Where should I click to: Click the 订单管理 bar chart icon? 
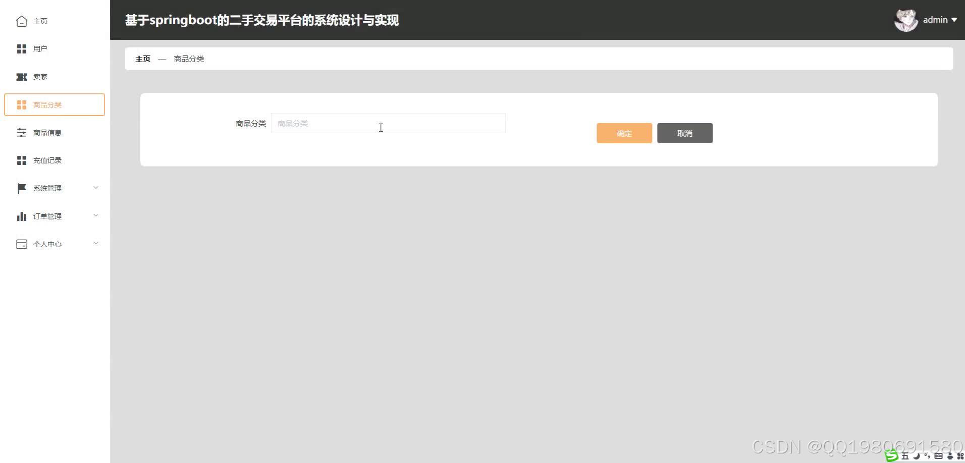[x=22, y=216]
